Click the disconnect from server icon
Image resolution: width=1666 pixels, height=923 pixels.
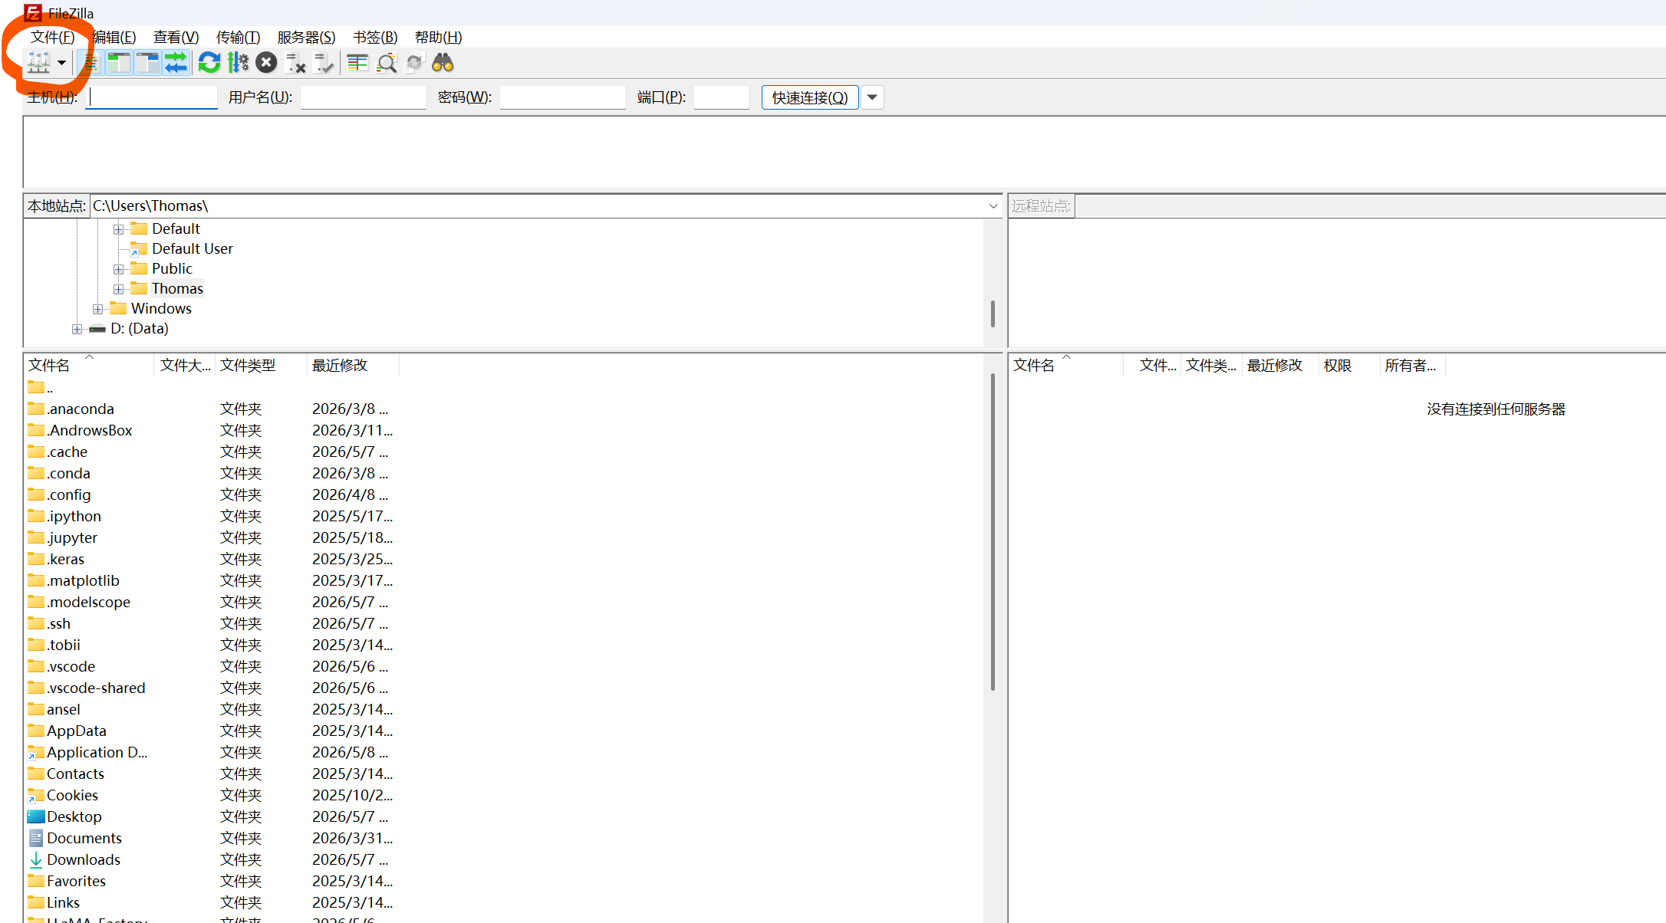[295, 63]
